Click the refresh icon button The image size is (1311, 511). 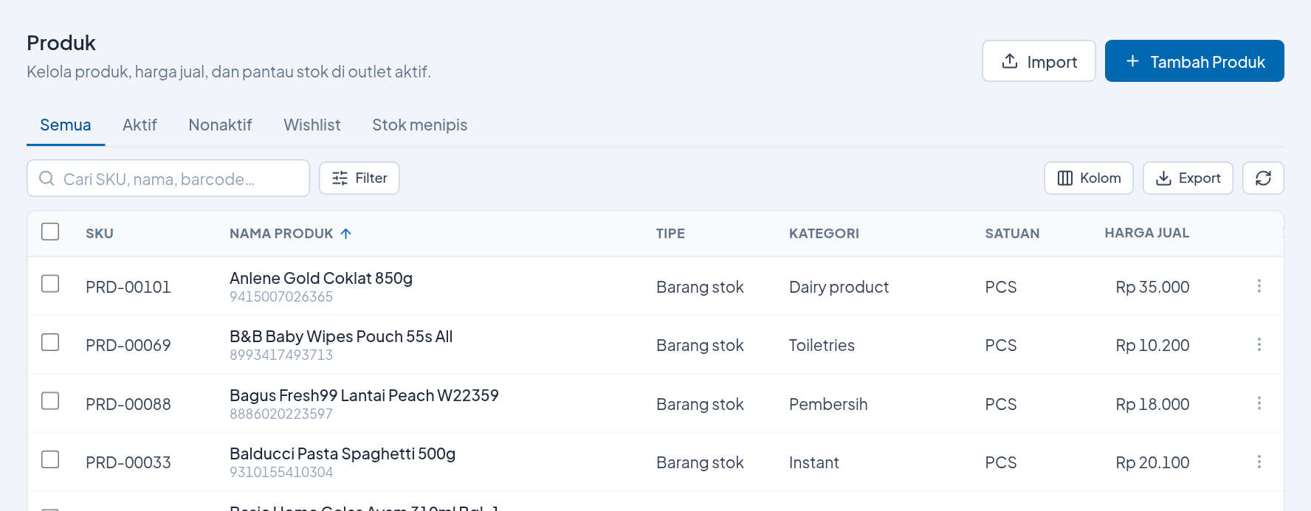[x=1263, y=178]
